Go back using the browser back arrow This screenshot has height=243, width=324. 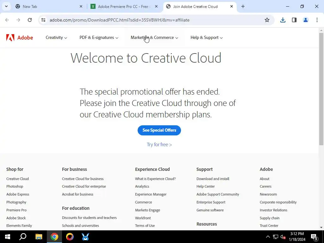pyautogui.click(x=7, y=20)
